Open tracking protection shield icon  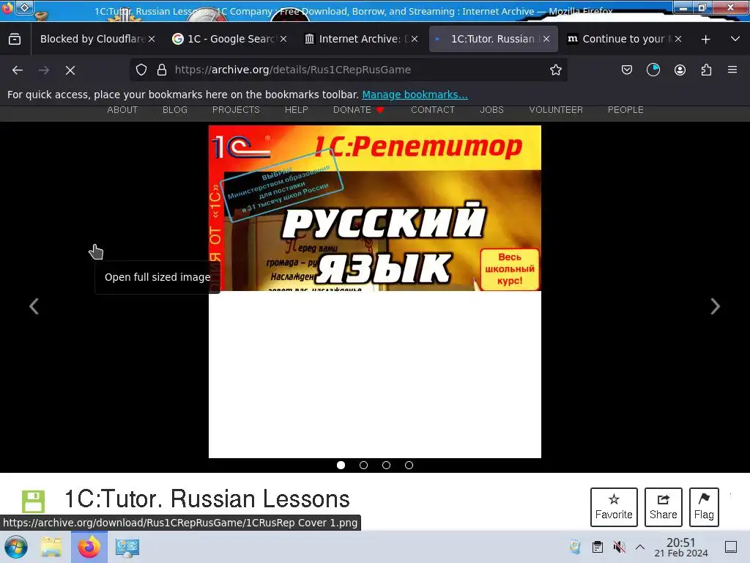click(141, 70)
